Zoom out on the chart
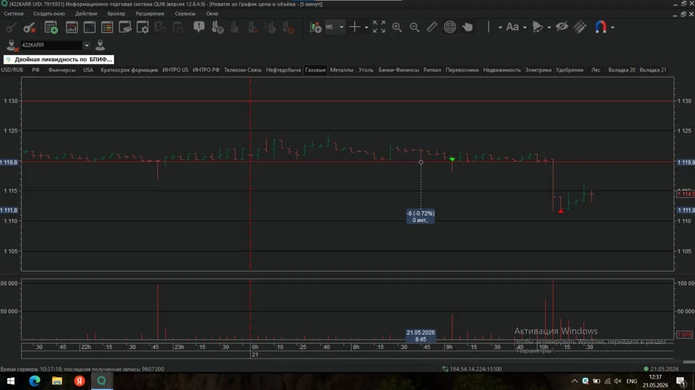Viewport: 695px width, 390px height. pyautogui.click(x=414, y=27)
